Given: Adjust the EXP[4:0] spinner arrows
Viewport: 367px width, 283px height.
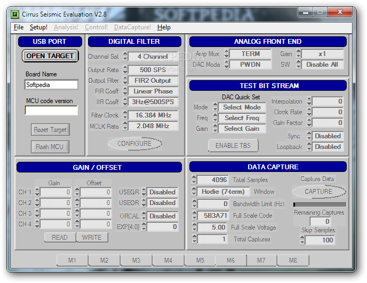Looking at the screenshot, I should pyautogui.click(x=144, y=226).
